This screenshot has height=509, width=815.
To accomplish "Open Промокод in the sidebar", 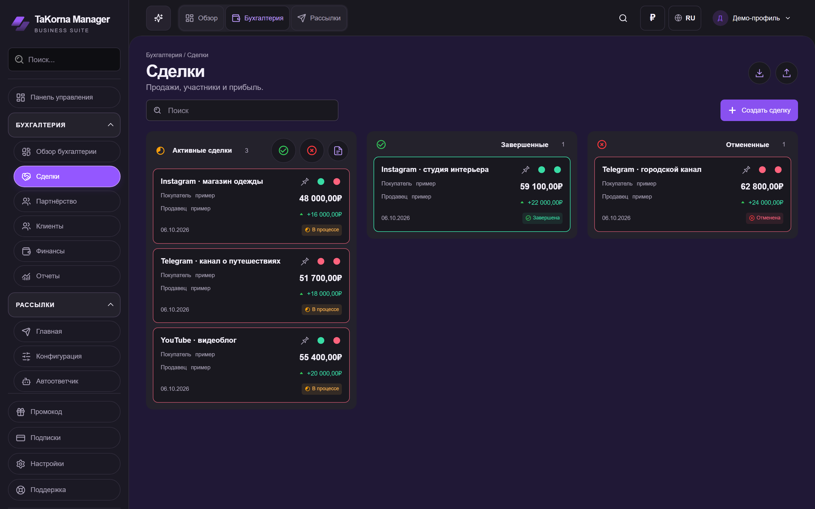I will coord(64,412).
